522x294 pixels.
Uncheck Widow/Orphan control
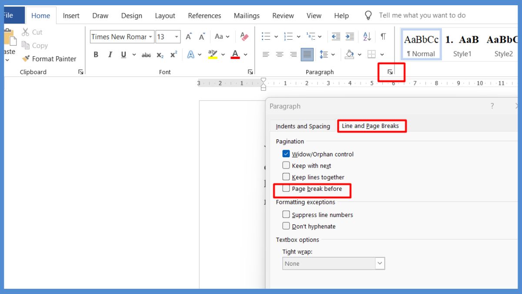pos(286,154)
